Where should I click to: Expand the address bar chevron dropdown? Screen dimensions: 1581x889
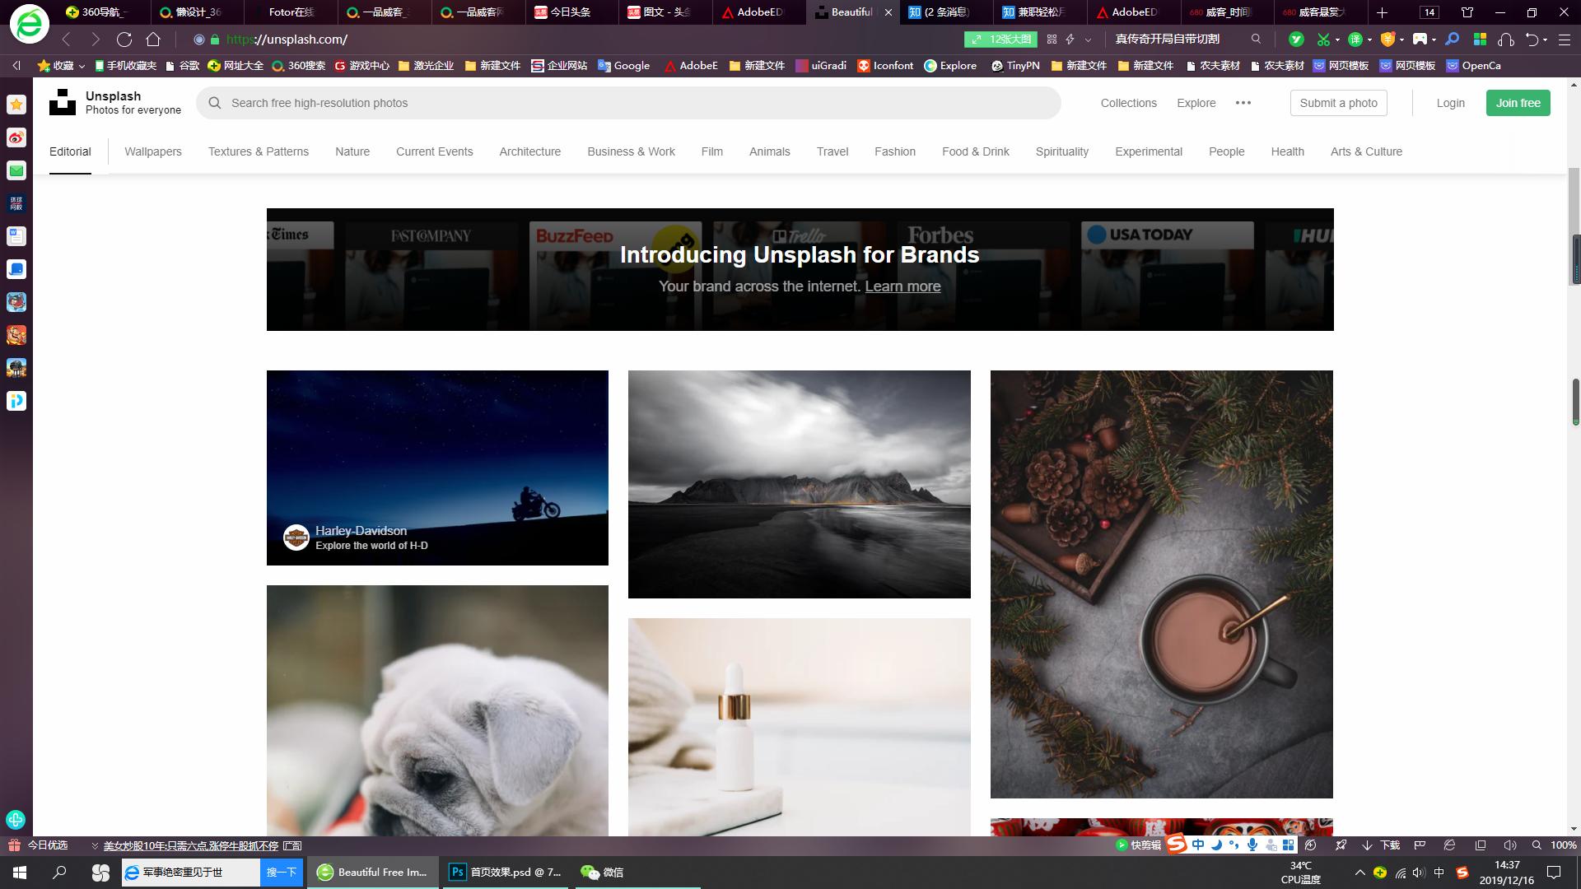pyautogui.click(x=1089, y=40)
